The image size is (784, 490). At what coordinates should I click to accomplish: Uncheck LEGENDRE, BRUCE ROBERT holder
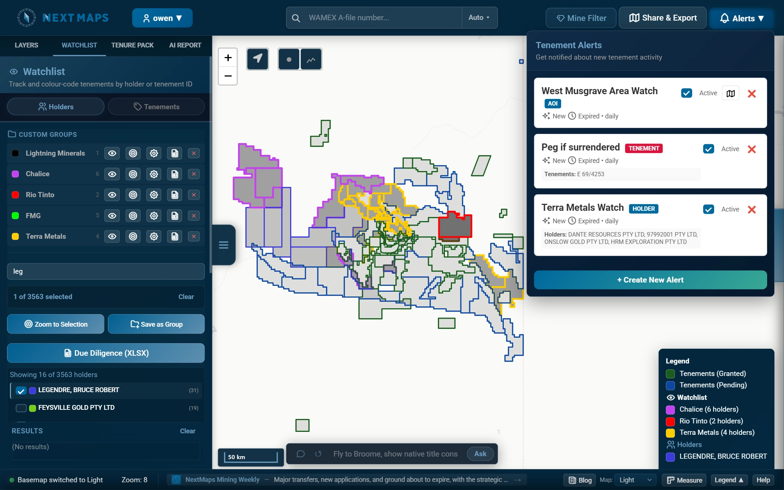[21, 391]
